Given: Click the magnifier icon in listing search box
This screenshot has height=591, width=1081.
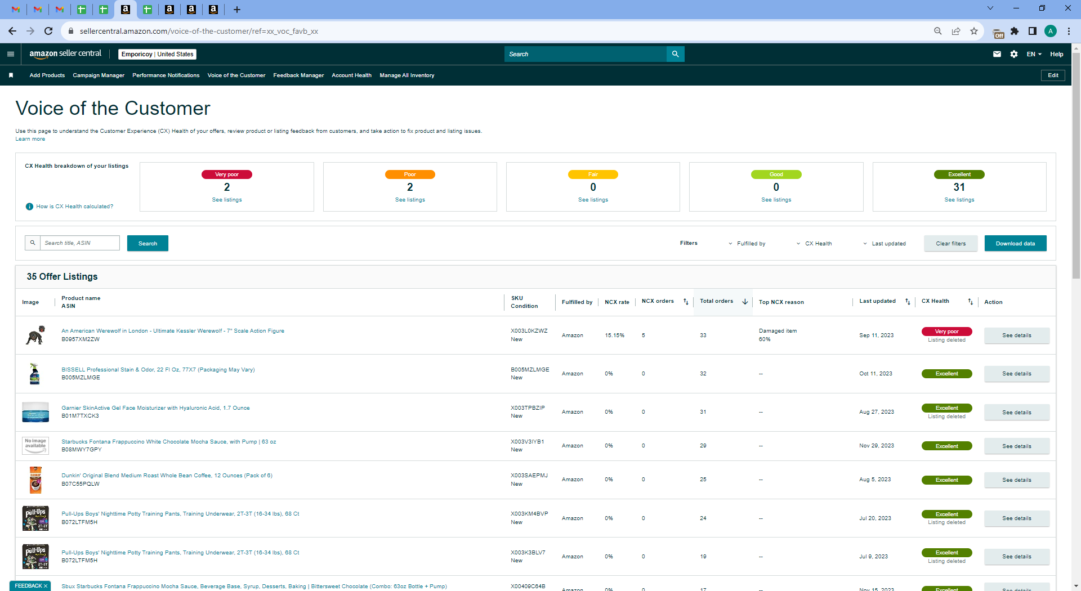Looking at the screenshot, I should [33, 243].
